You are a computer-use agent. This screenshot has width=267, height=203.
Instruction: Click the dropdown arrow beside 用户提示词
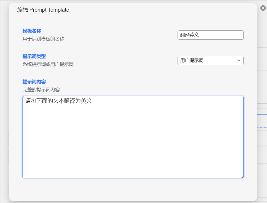coord(239,60)
